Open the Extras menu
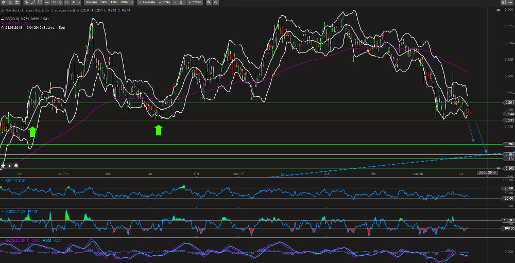The image size is (515, 263). pyautogui.click(x=195, y=3)
